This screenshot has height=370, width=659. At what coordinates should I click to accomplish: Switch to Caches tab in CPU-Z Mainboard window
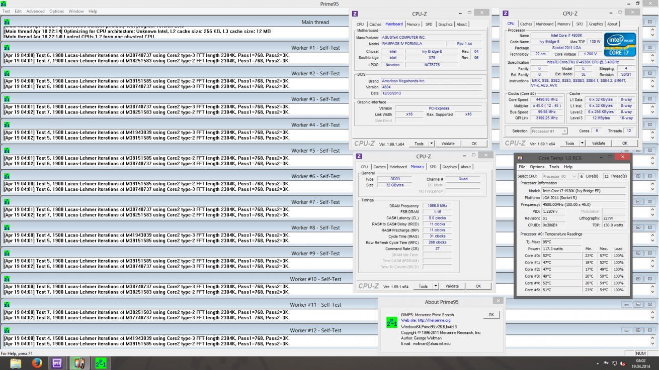coord(375,24)
